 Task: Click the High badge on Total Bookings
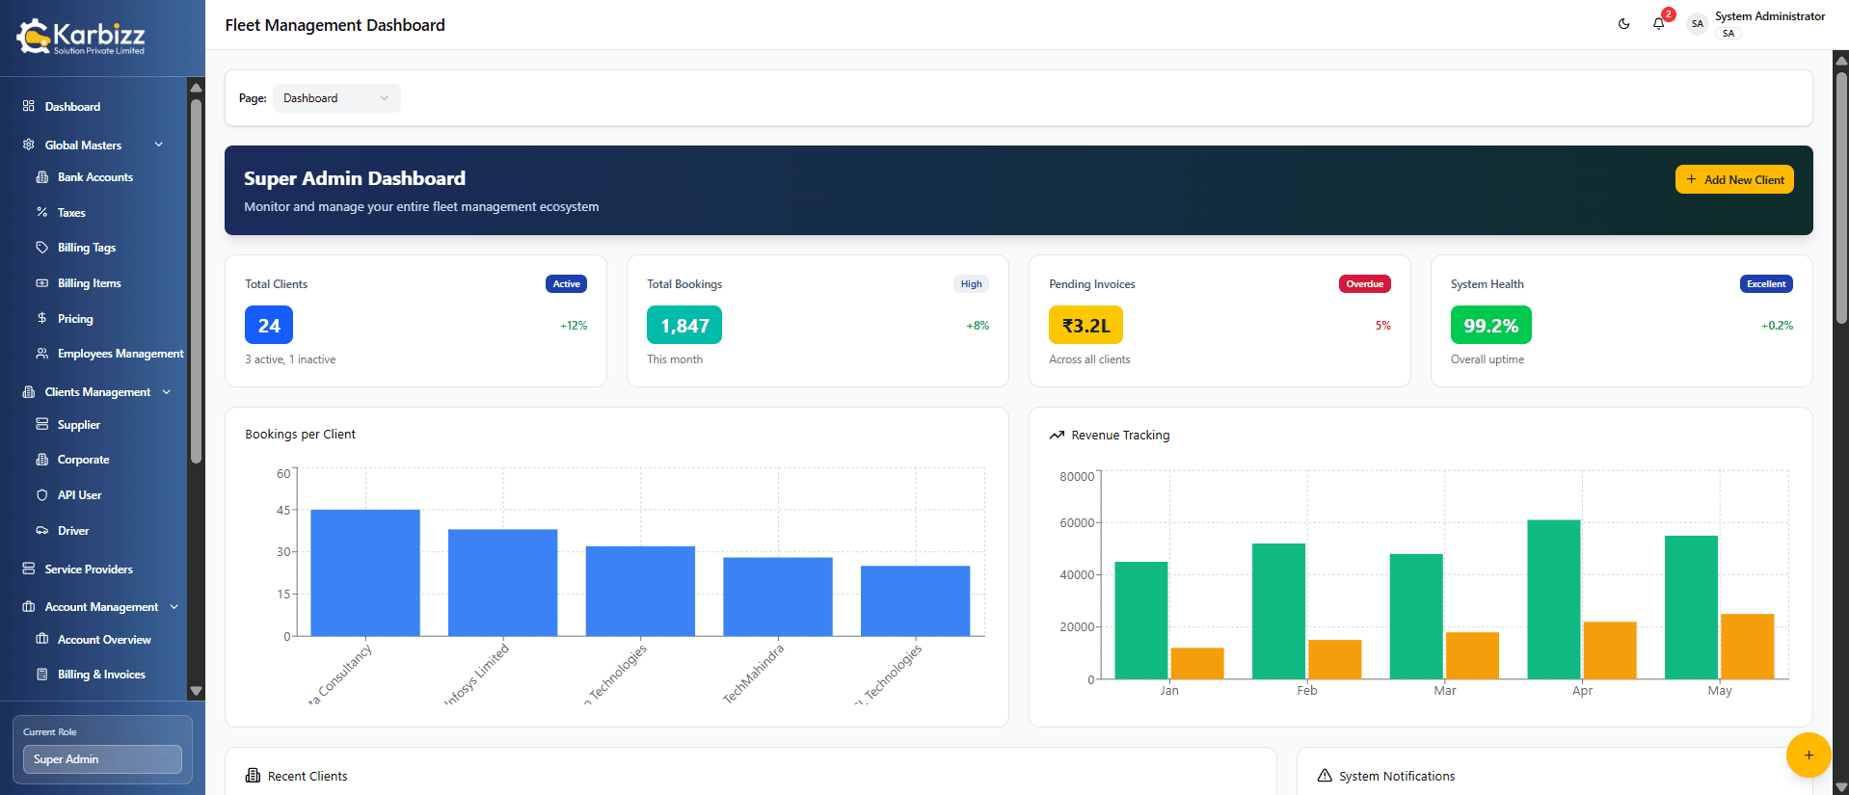point(971,283)
